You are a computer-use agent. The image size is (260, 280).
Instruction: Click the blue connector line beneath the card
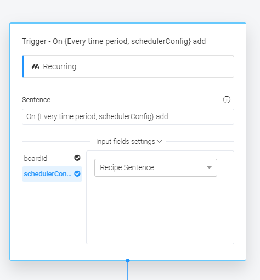[128, 271]
